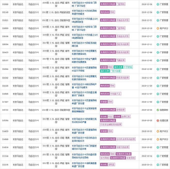The height and width of the screenshot is (169, 170).
Task: Click the date 2018-12-24
Action: pyautogui.click(x=147, y=12)
